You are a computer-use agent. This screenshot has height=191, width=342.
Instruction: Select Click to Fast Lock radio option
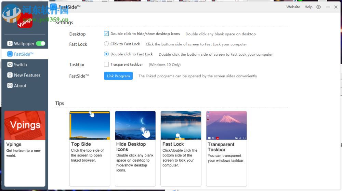pos(106,44)
